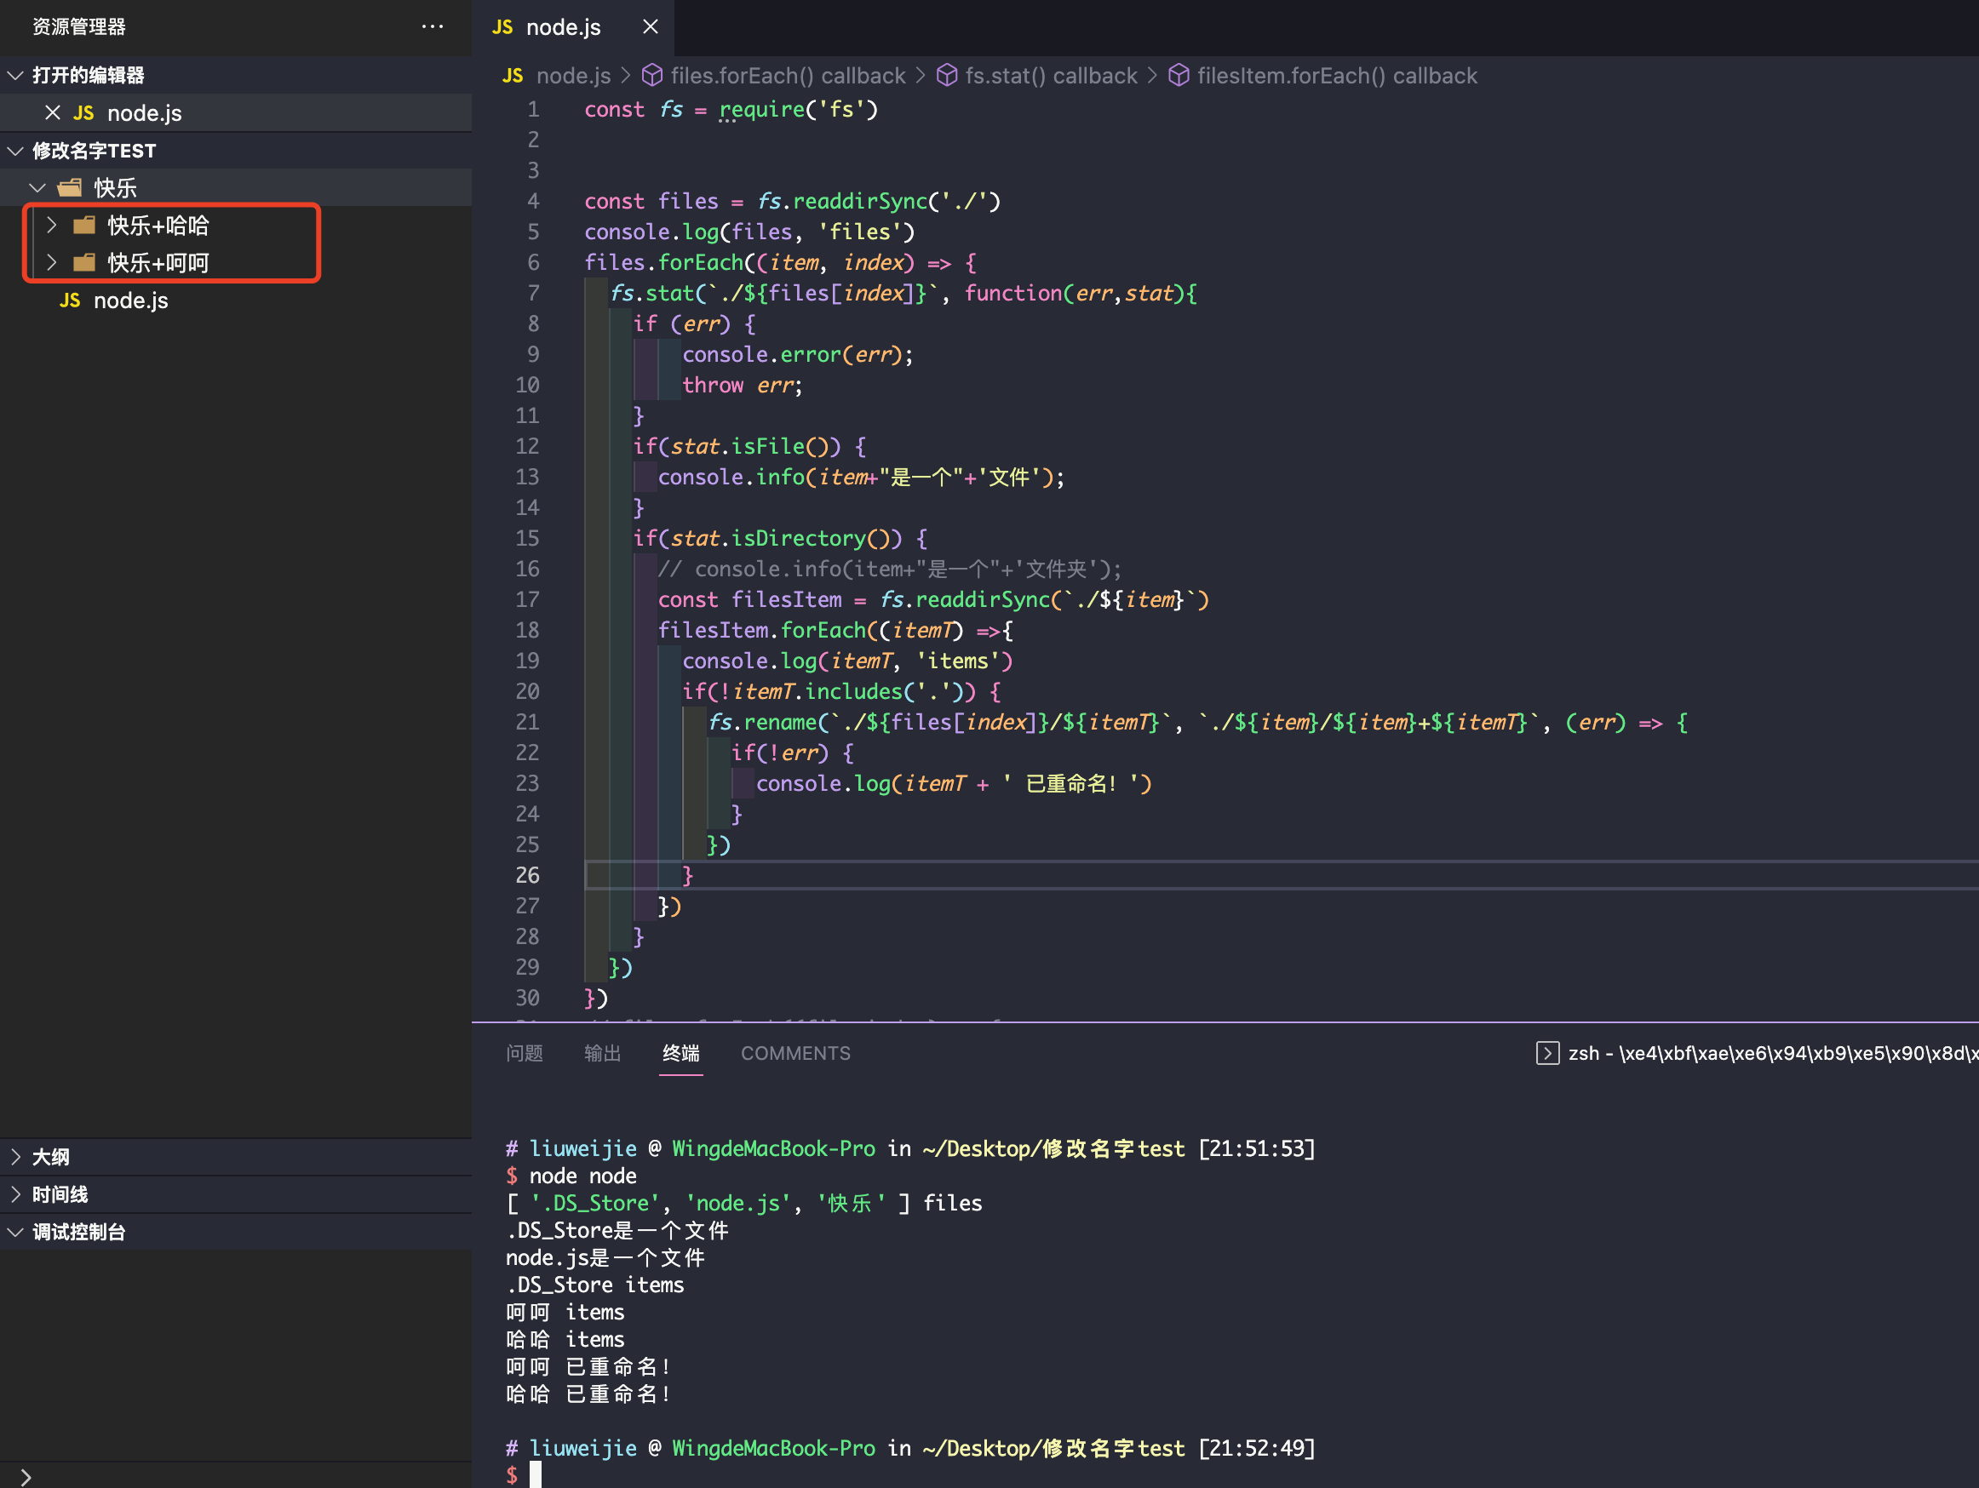Click the explorer more actions ellipsis
Image resolution: width=1979 pixels, height=1488 pixels.
(432, 27)
